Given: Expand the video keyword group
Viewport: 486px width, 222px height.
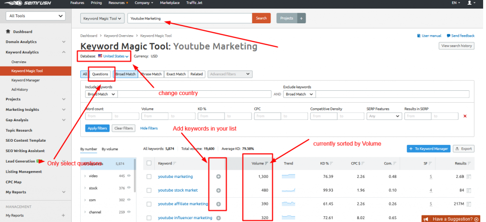Looking at the screenshot, I should tap(85, 176).
